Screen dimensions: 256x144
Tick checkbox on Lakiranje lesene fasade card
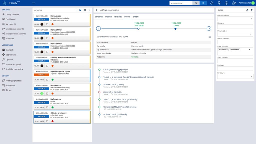coord(47,66)
